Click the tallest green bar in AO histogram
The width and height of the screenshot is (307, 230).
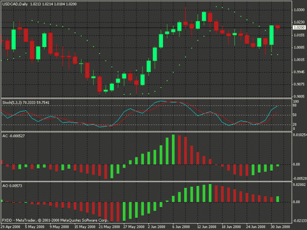(x=210, y=193)
